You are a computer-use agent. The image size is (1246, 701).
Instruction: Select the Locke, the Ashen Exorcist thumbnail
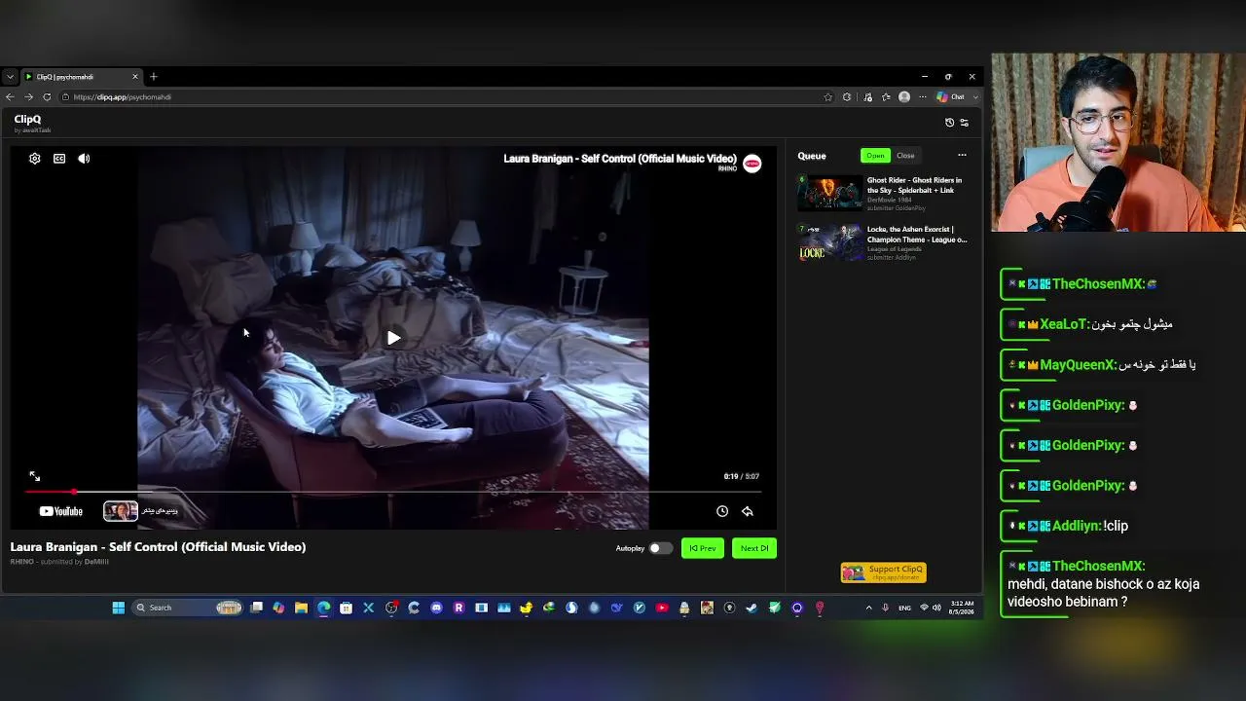(830, 242)
